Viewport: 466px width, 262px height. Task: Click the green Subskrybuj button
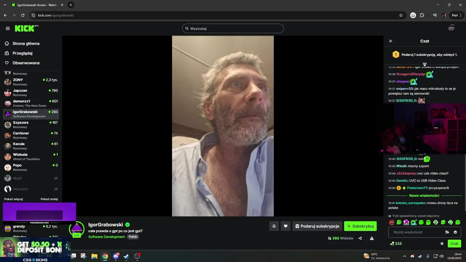(360, 226)
